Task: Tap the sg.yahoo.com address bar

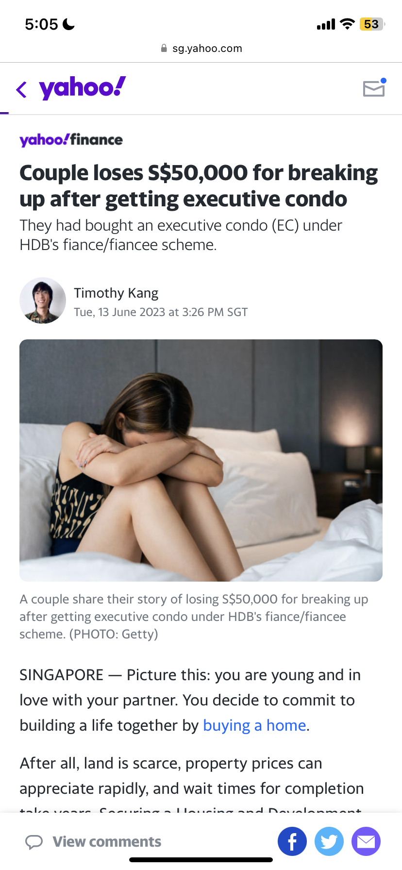Action: 201,48
